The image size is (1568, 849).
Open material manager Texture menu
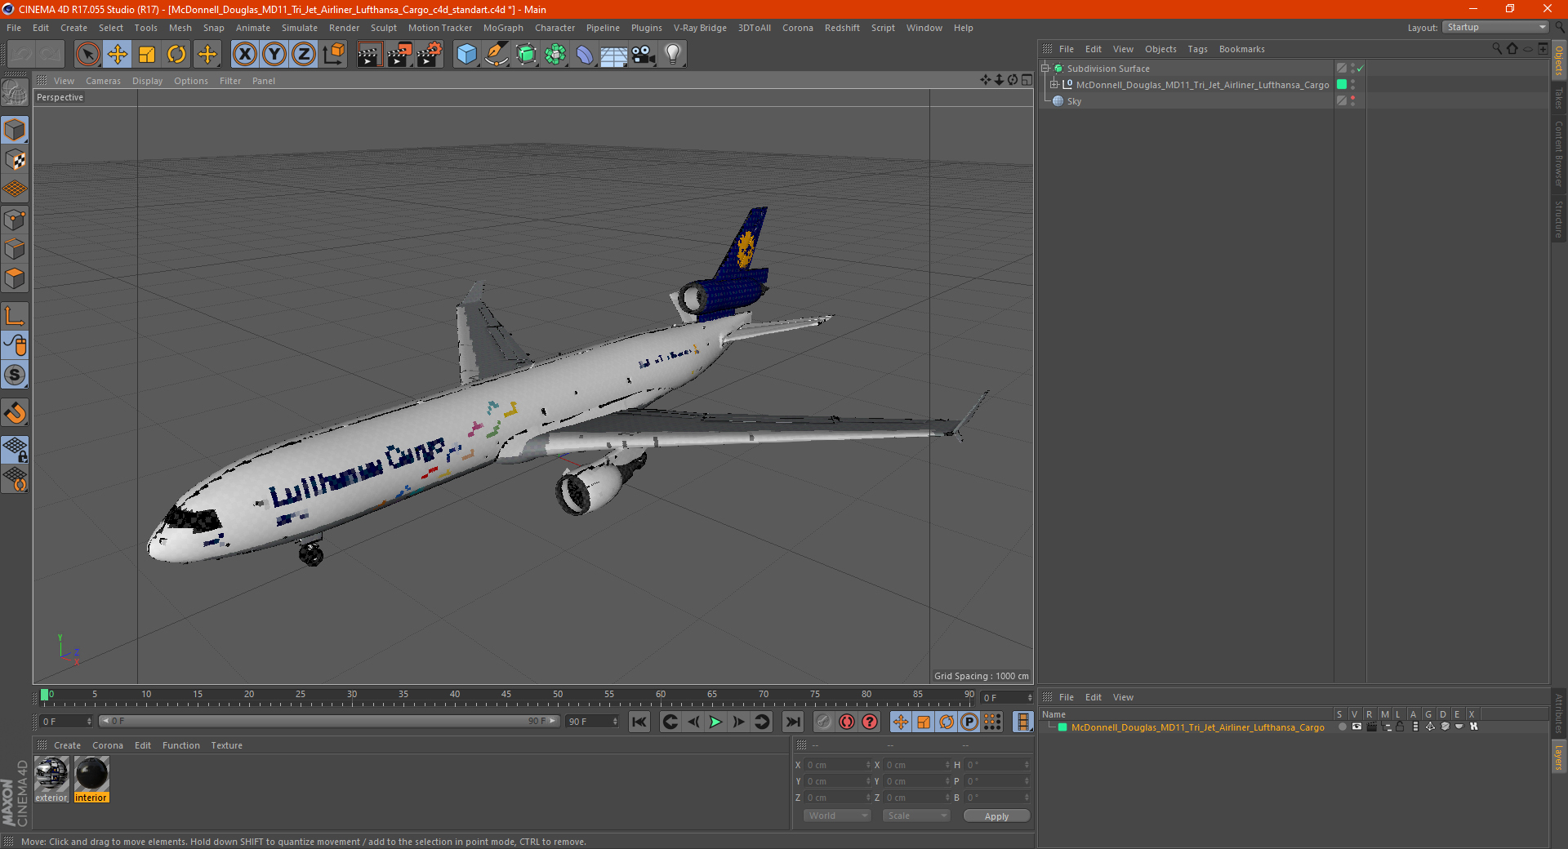click(226, 745)
